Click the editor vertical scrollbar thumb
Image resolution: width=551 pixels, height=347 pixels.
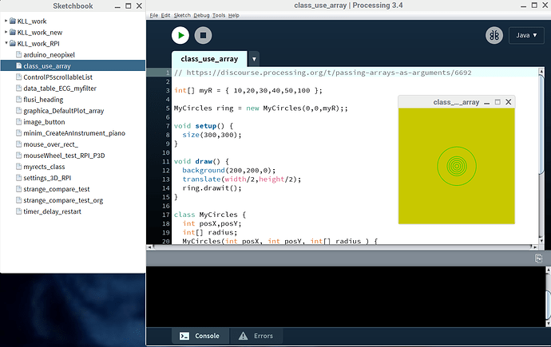pyautogui.click(x=541, y=124)
